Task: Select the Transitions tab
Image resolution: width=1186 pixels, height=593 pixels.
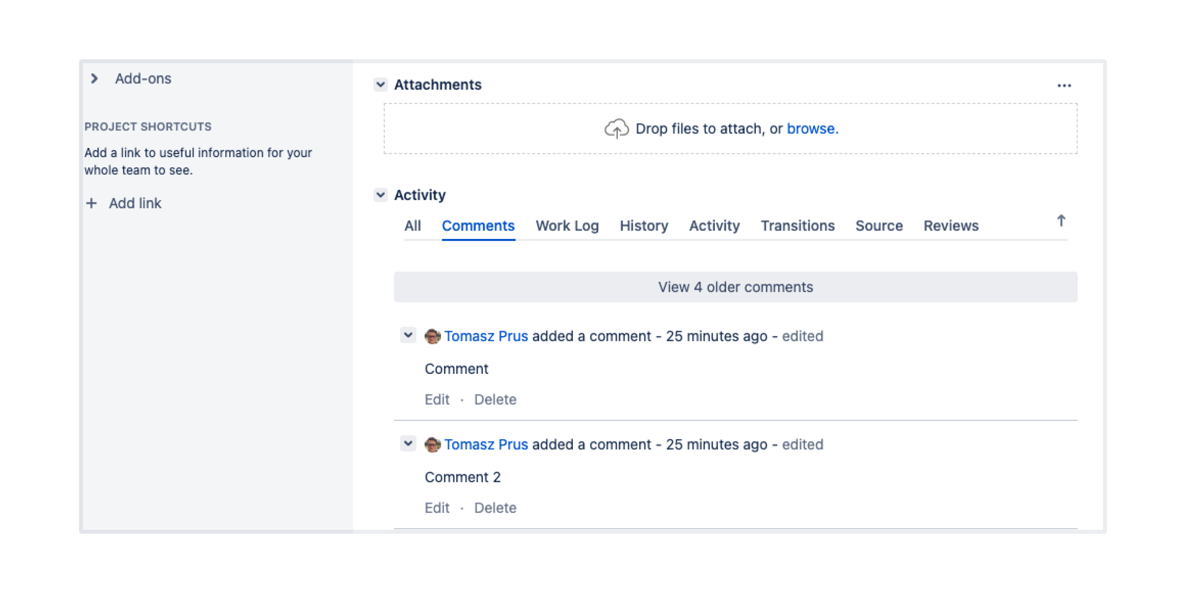Action: (x=797, y=226)
